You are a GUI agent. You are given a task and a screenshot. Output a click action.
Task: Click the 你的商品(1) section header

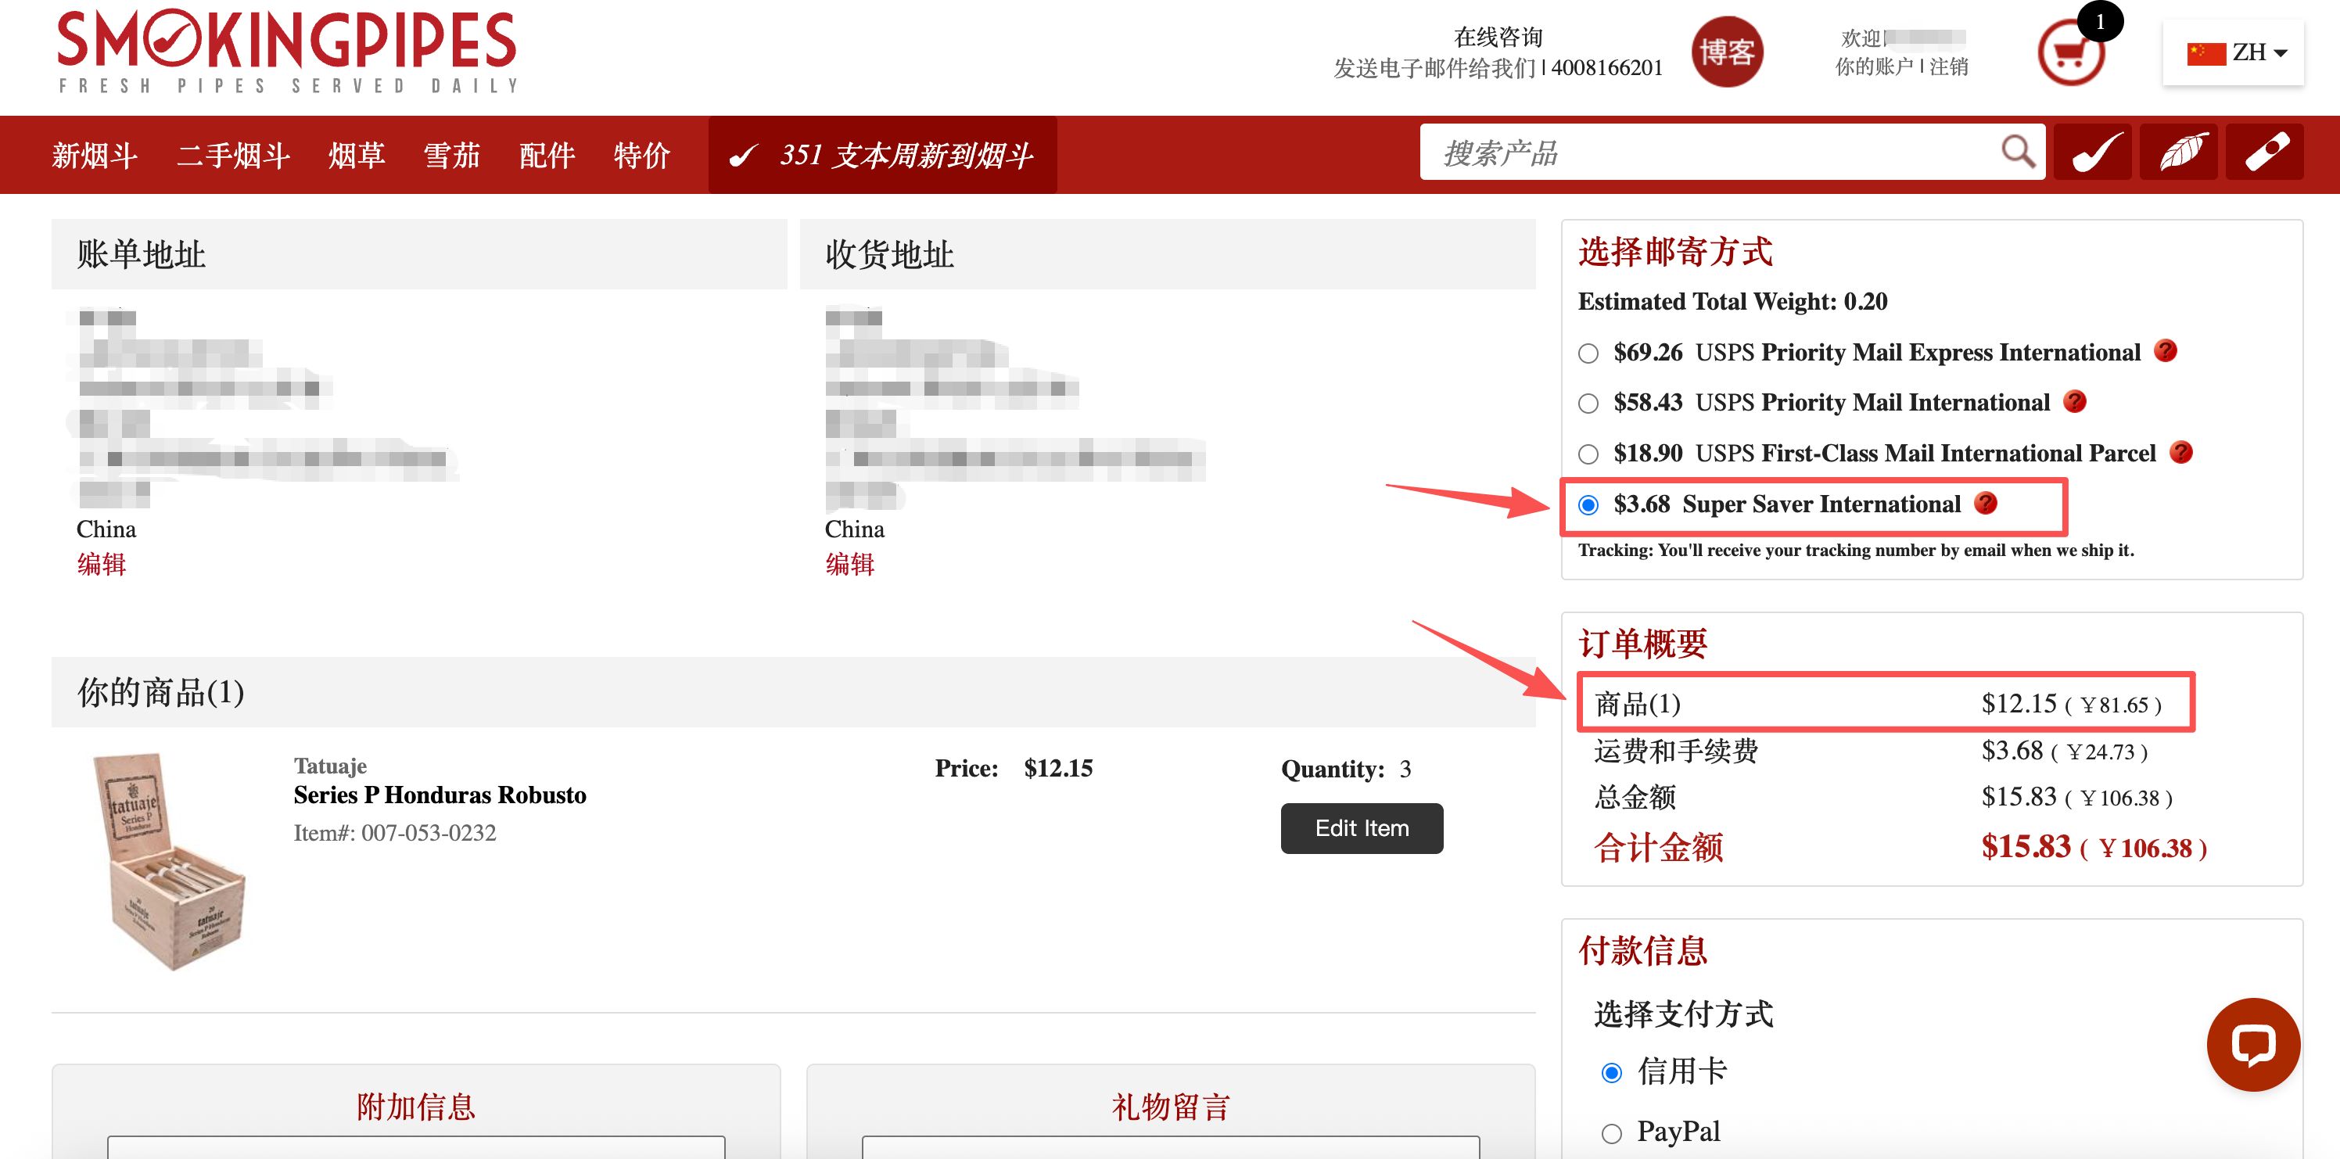click(x=792, y=691)
